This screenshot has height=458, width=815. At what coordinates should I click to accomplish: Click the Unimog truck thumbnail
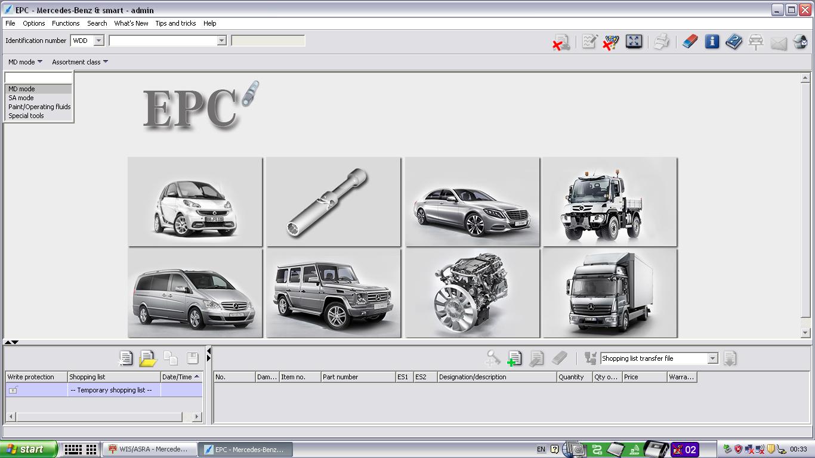(610, 202)
